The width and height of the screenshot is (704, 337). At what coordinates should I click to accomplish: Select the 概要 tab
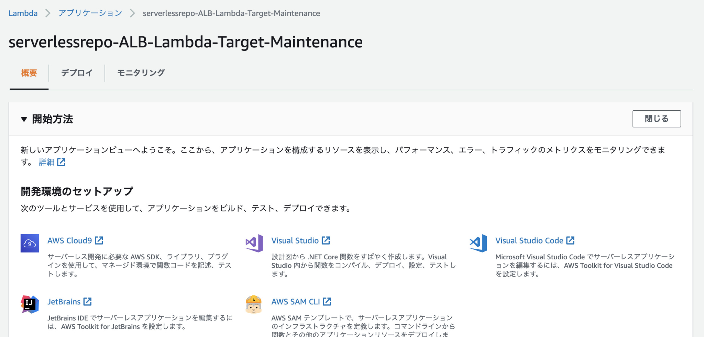[x=29, y=73]
